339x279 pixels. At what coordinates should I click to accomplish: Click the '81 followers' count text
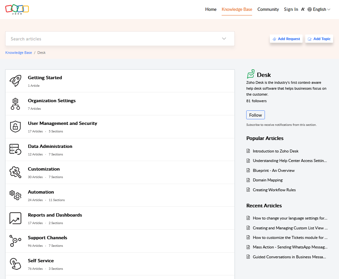256,101
